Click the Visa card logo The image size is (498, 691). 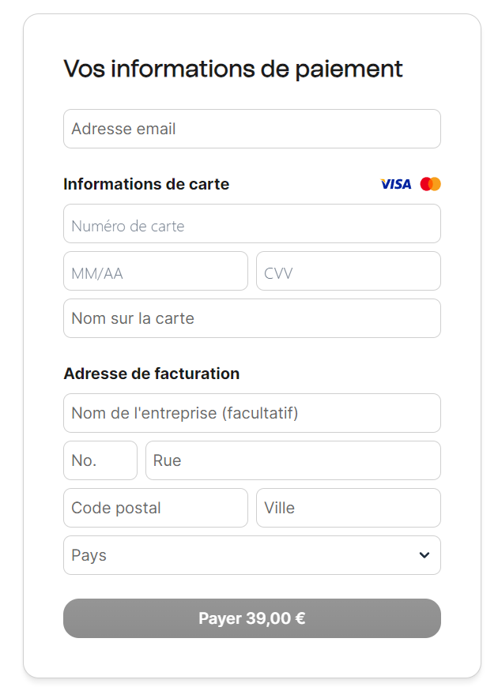click(x=396, y=184)
